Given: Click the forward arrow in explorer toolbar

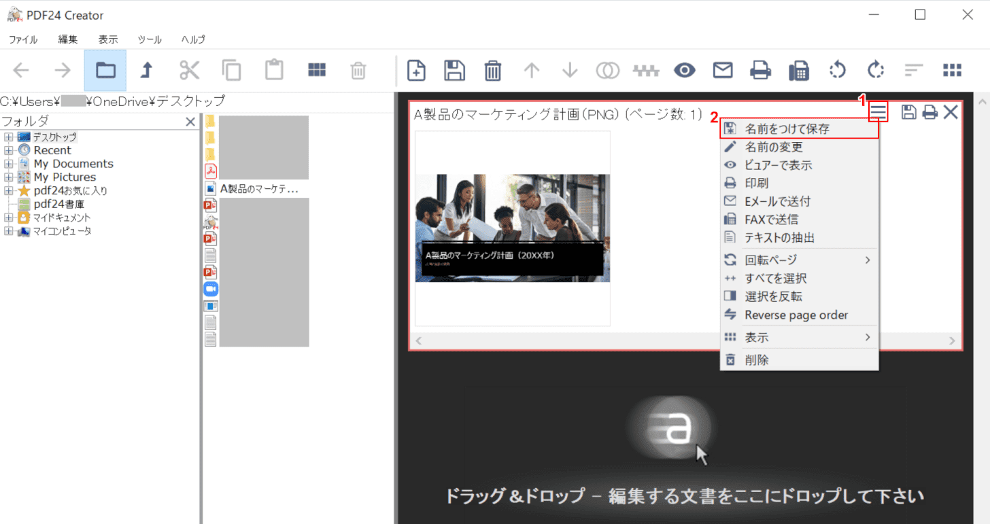Looking at the screenshot, I should (x=63, y=70).
